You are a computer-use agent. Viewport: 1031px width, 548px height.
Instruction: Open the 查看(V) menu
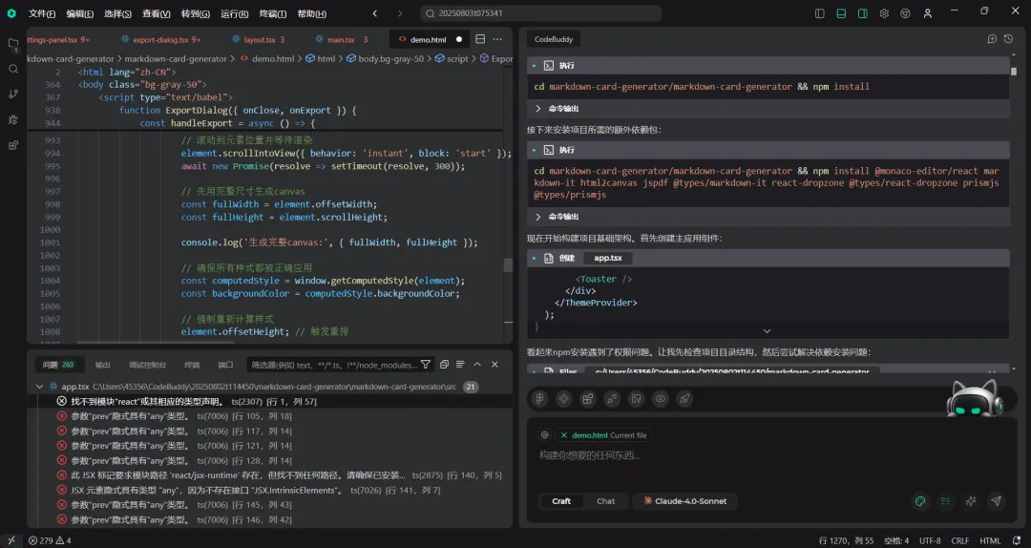click(x=157, y=13)
